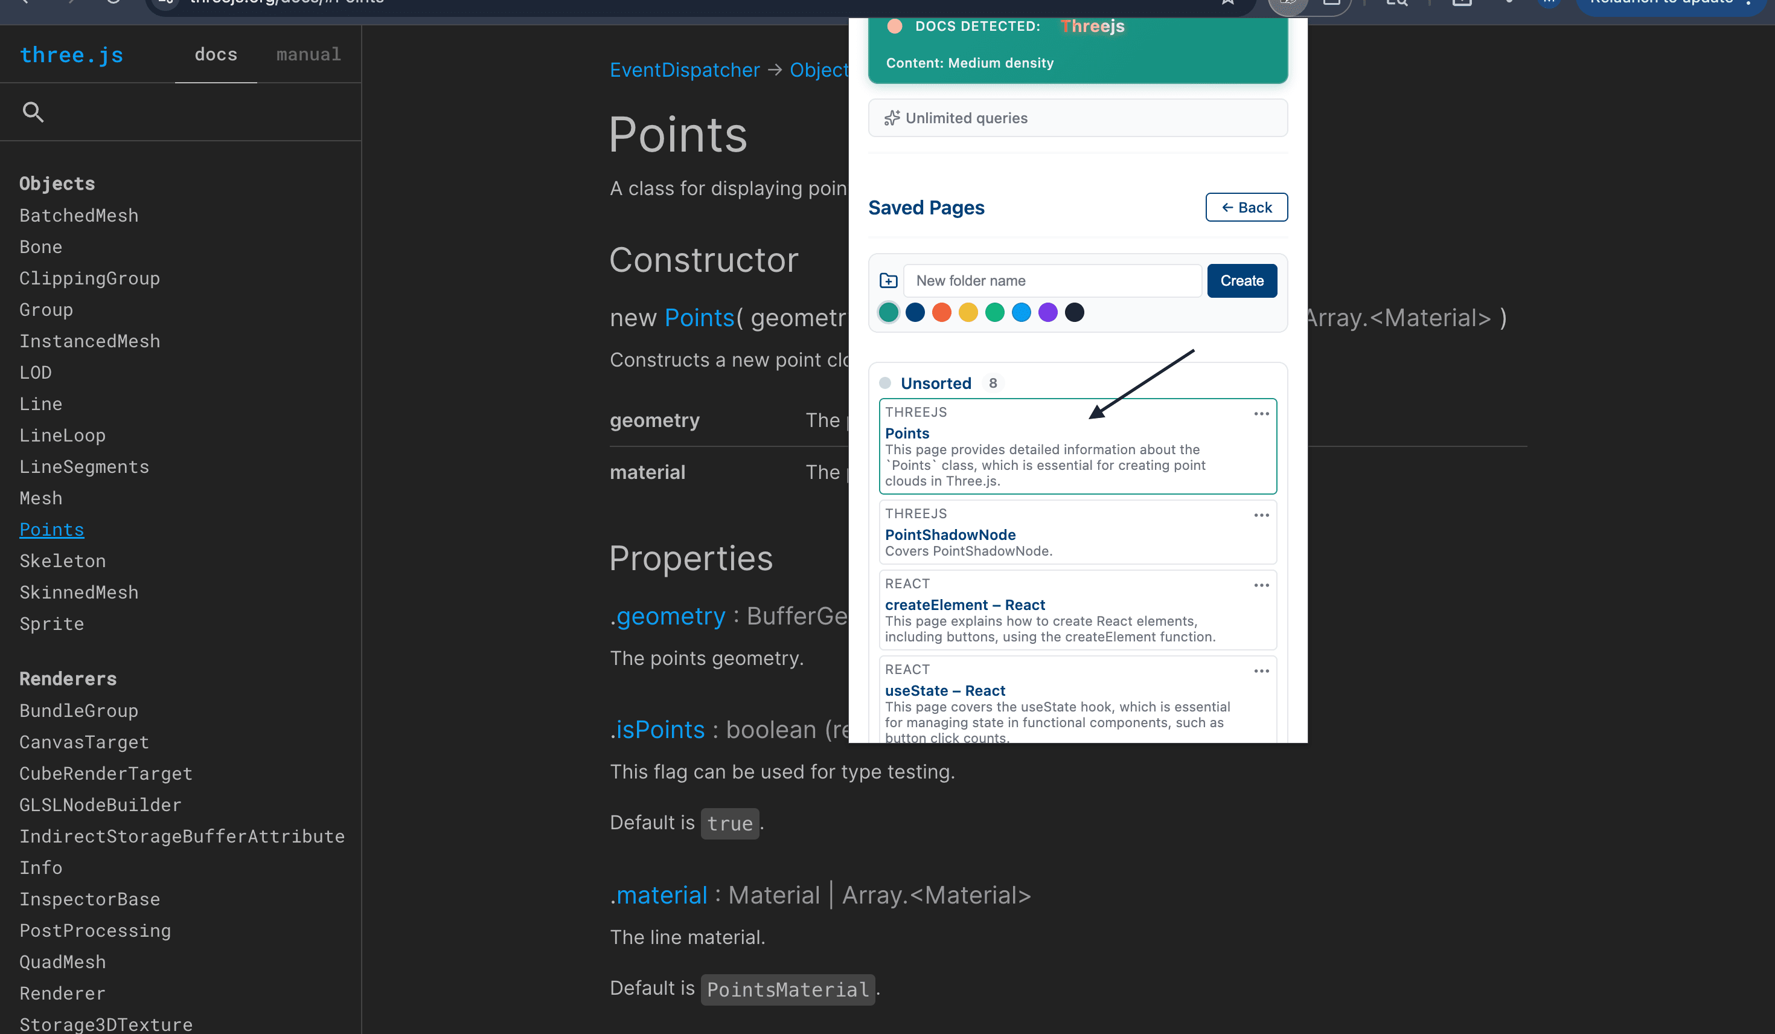Open the EventDispatcher documentation link
The width and height of the screenshot is (1775, 1034).
pyautogui.click(x=685, y=70)
